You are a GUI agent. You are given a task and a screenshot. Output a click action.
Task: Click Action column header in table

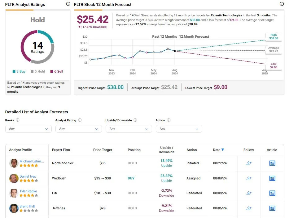pos(191,150)
